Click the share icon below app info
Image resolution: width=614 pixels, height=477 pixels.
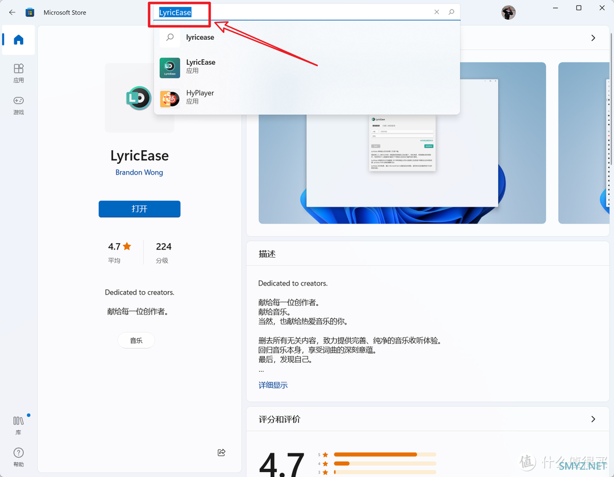point(222,453)
